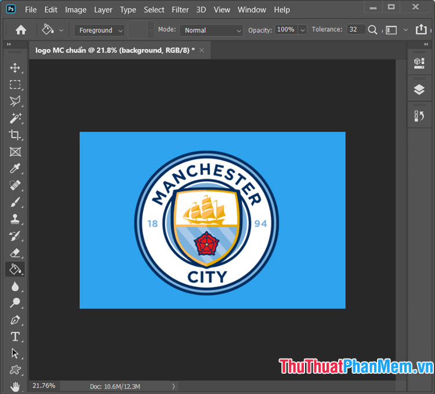435x394 pixels.
Task: Open the File menu
Action: click(x=31, y=10)
